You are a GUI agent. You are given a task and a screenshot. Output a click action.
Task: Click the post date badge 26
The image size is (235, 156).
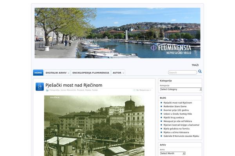click(40, 87)
